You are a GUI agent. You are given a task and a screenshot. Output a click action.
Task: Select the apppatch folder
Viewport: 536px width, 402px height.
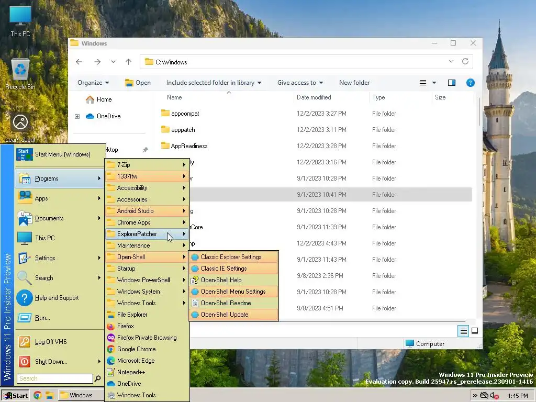pos(178,130)
